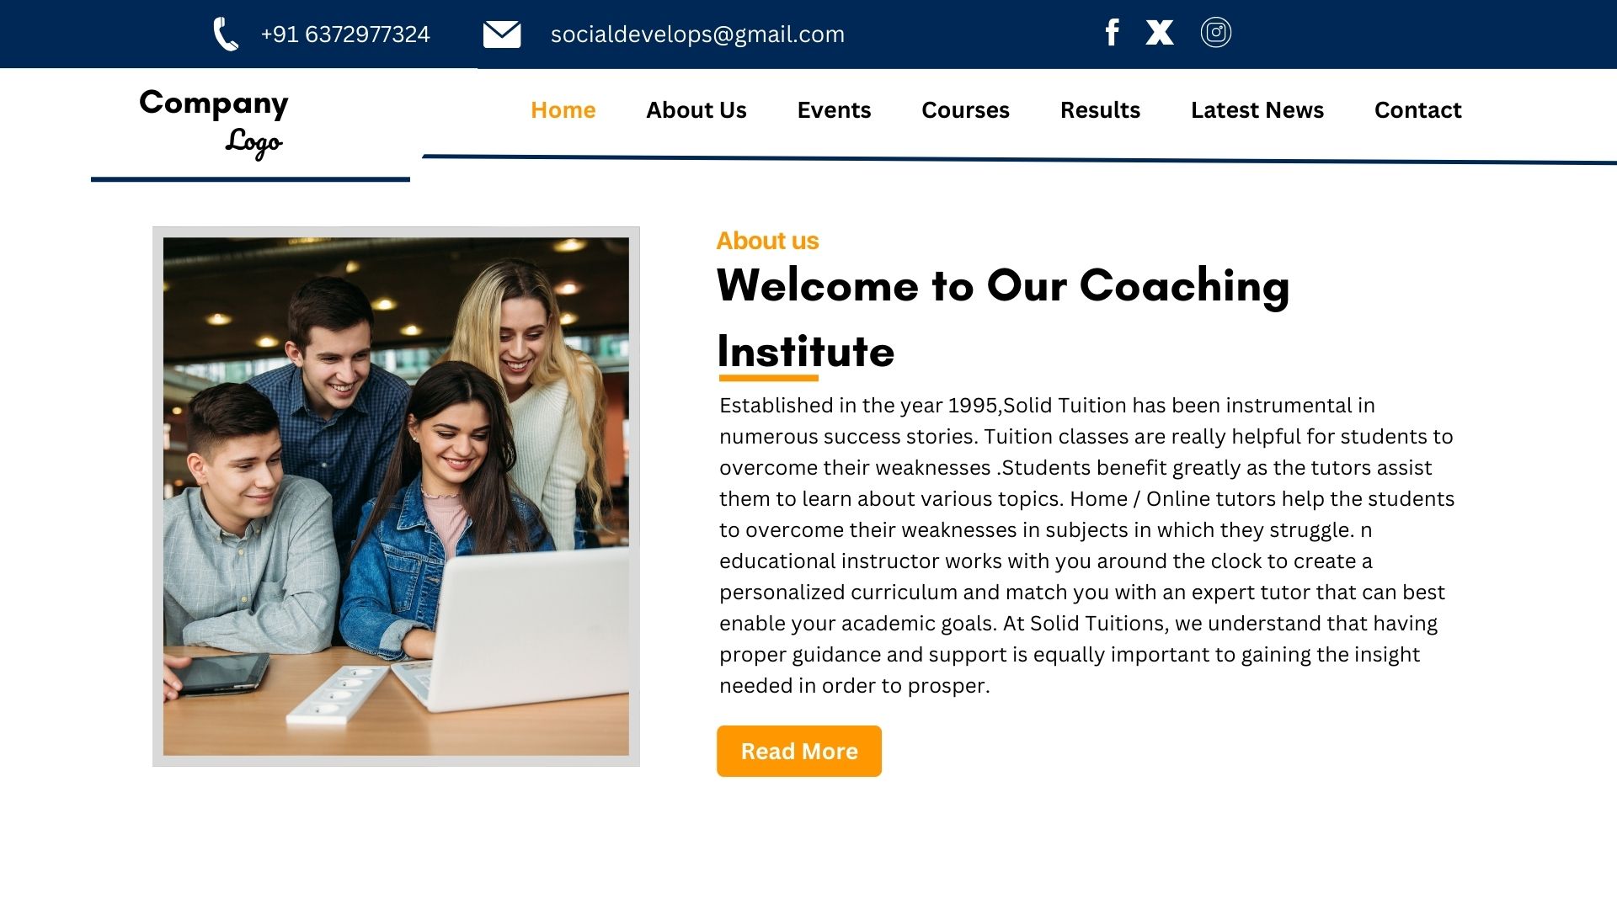Open the Latest News menu item
The image size is (1617, 909).
1257,110
